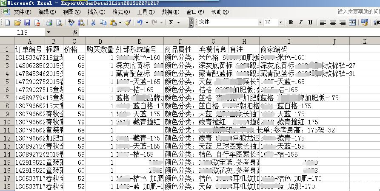The height and width of the screenshot is (191, 380).
Task: Open the 宋体 font name dropdown
Action: click(x=260, y=22)
